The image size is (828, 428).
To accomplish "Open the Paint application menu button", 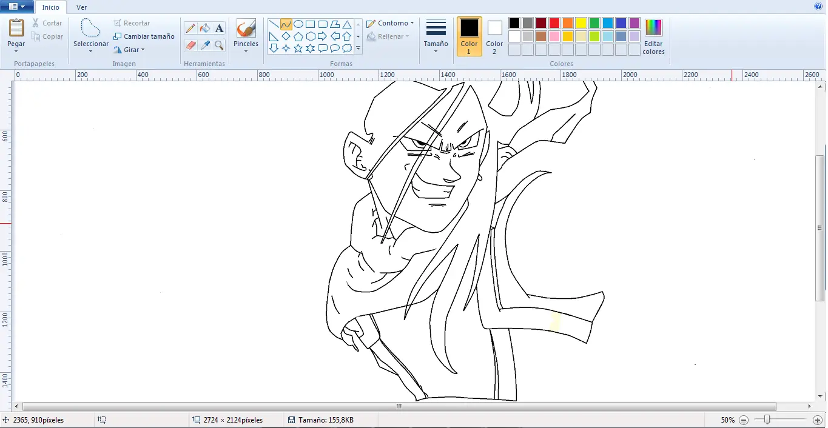I will 17,7.
